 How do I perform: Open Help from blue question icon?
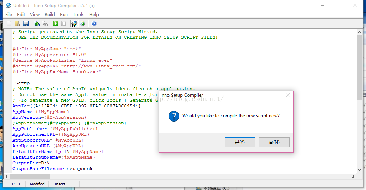click(94, 24)
